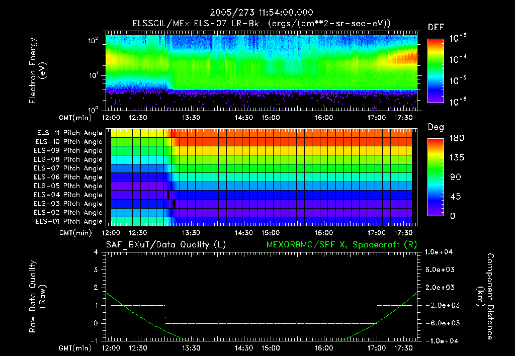Click the 180 value on Deg scale
Image resolution: width=515 pixels, height=356 pixels.
[x=457, y=138]
